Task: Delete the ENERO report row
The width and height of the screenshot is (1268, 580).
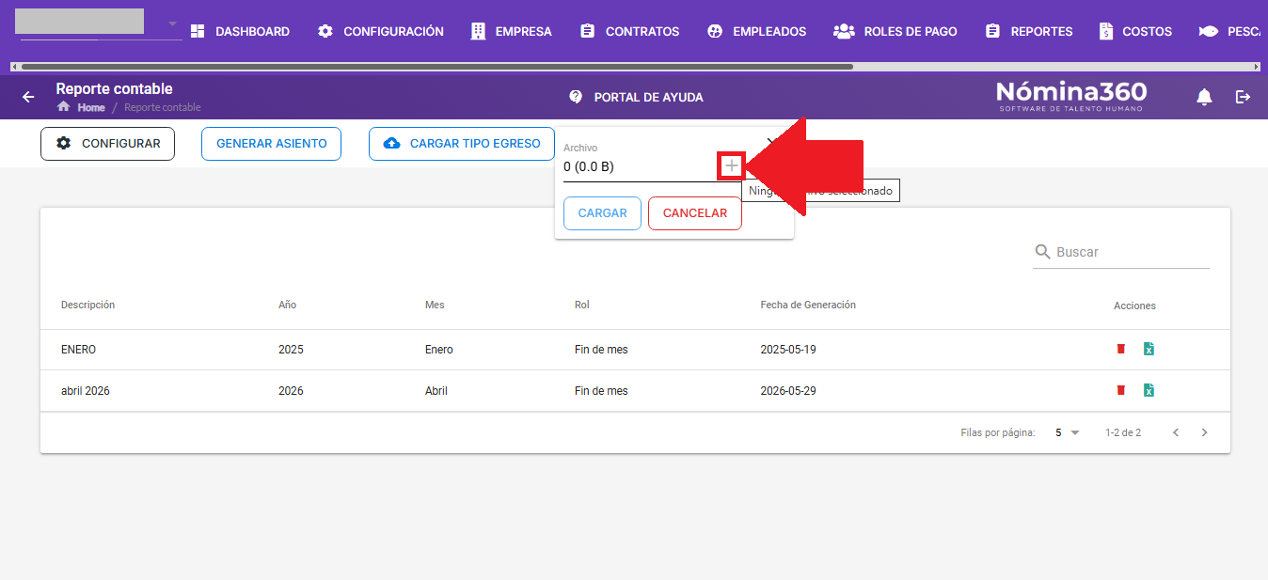Action: [1120, 349]
